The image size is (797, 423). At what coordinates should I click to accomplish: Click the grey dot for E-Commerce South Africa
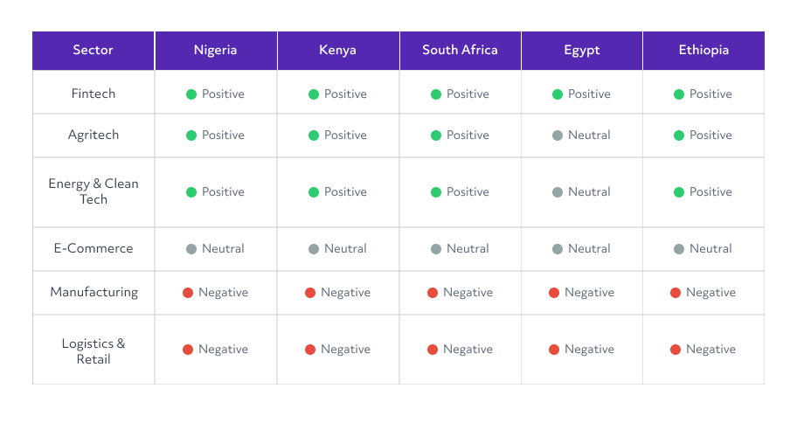435,249
